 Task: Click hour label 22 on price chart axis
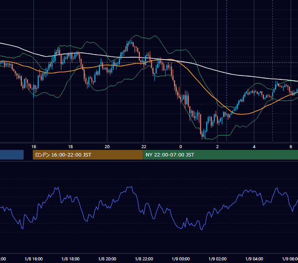pyautogui.click(x=144, y=147)
